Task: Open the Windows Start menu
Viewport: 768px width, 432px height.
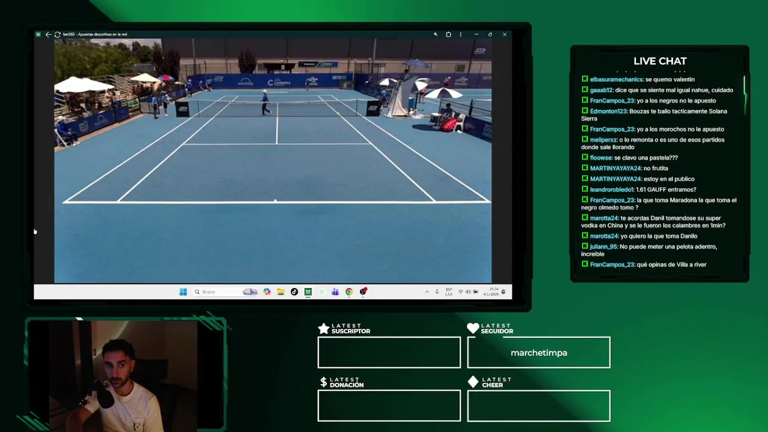Action: [183, 292]
